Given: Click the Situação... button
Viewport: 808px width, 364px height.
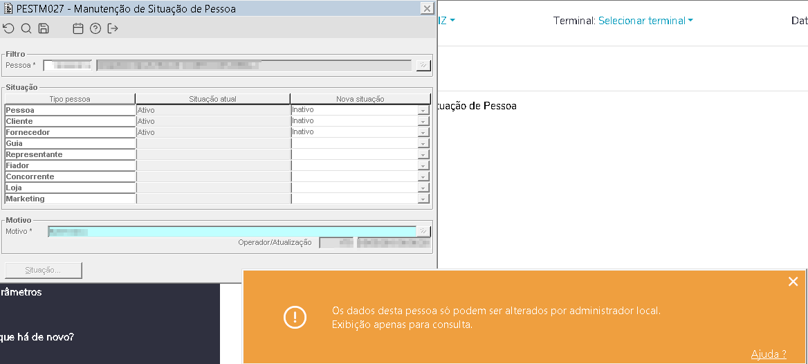Looking at the screenshot, I should (44, 270).
